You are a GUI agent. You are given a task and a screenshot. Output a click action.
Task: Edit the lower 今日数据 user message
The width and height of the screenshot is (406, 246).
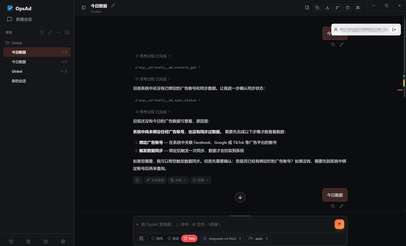(x=342, y=206)
